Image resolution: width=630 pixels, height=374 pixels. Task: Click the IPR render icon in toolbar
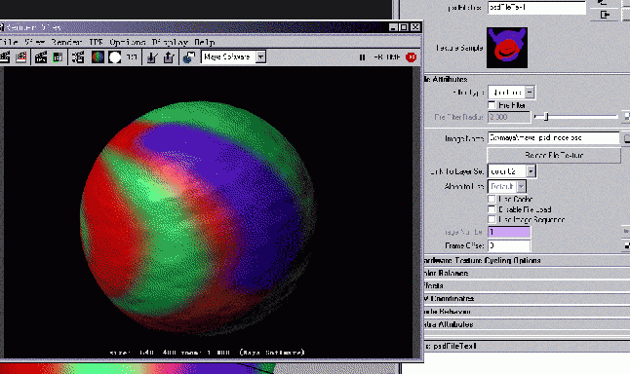(41, 57)
